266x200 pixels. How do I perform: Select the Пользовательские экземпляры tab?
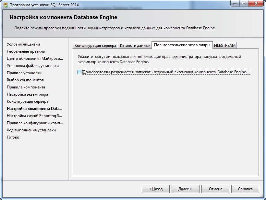pyautogui.click(x=182, y=45)
